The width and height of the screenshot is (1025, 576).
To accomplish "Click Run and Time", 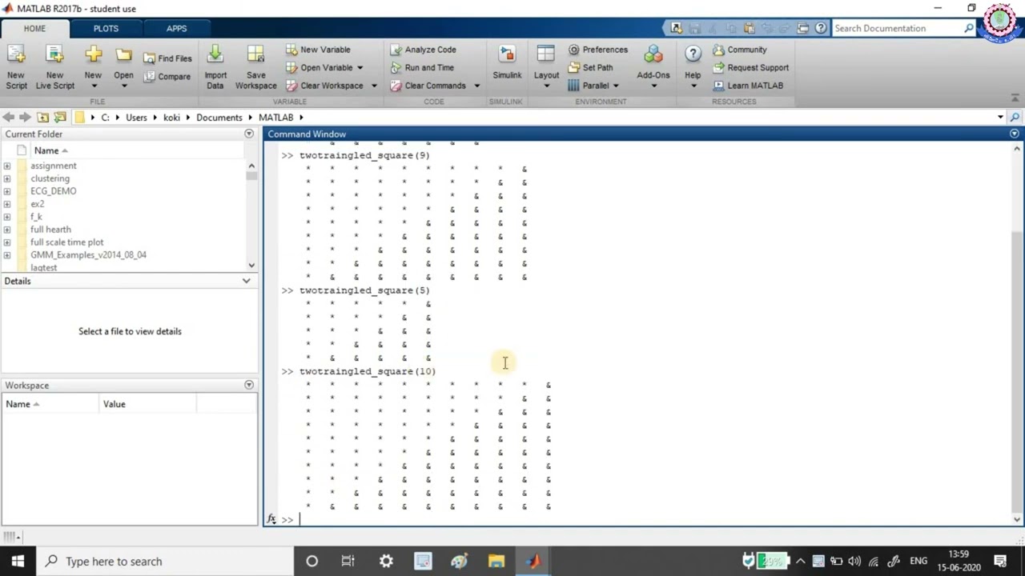I will (421, 68).
